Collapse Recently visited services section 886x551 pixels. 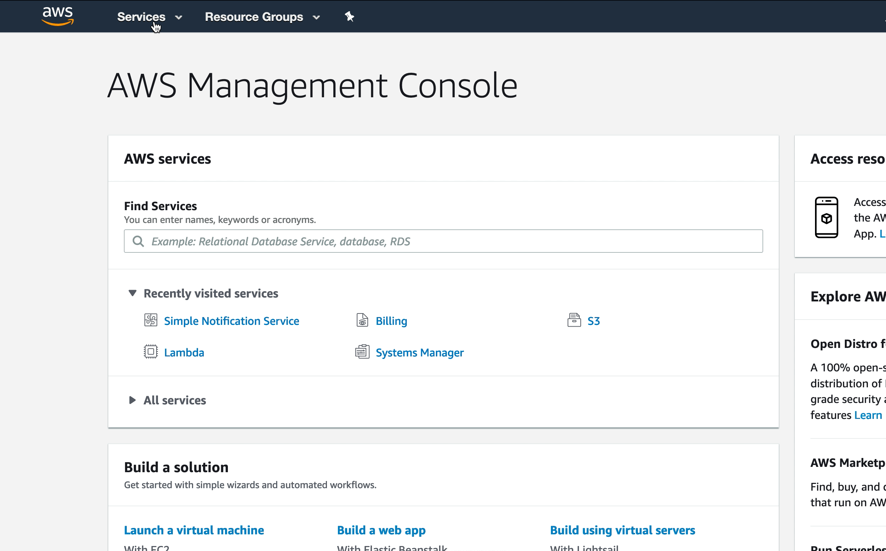click(132, 293)
